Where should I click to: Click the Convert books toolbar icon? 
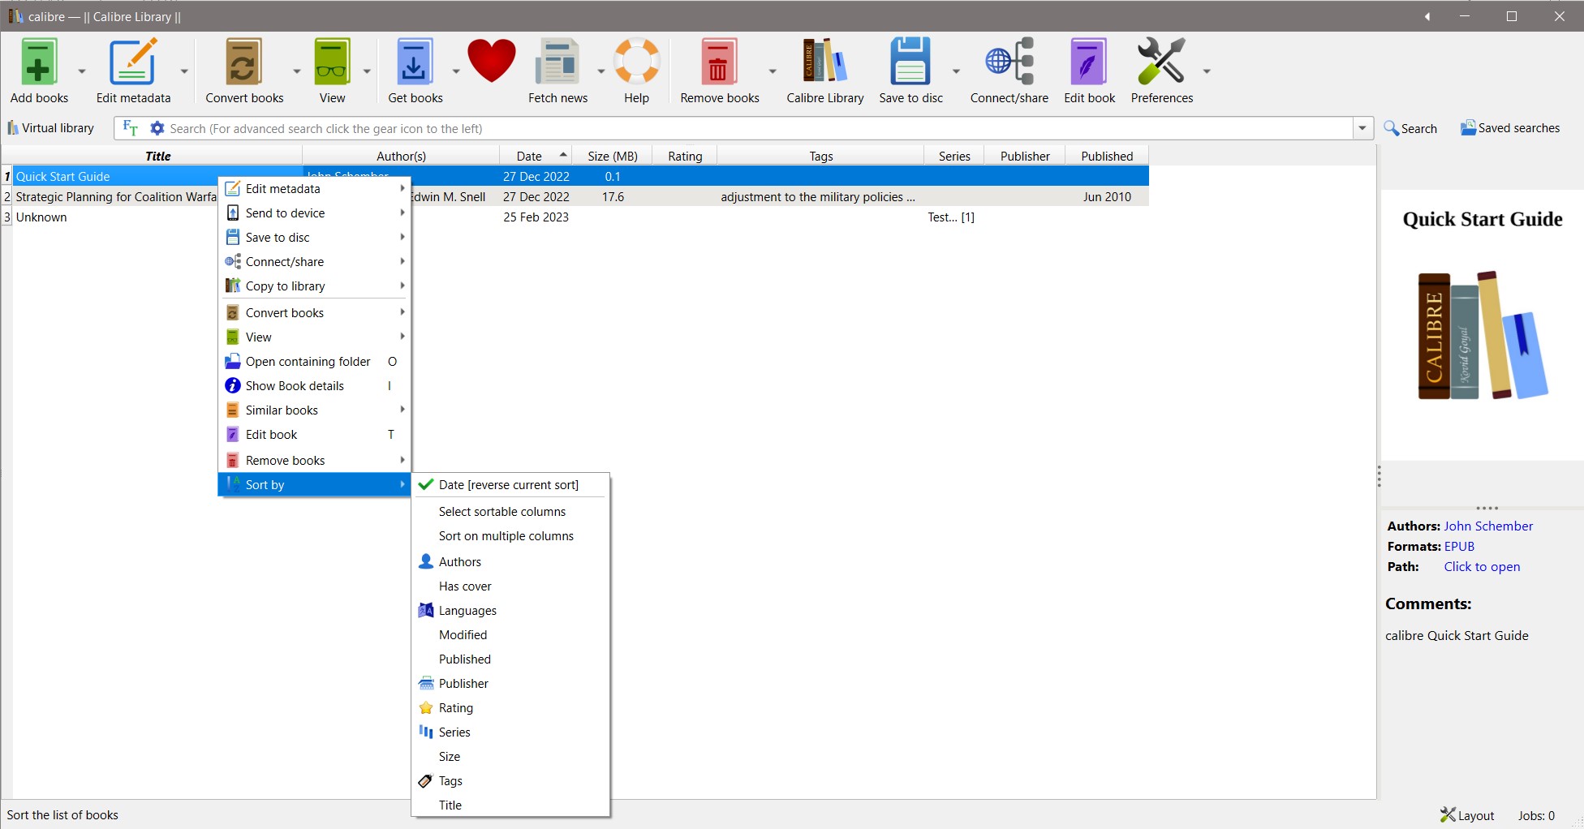(244, 62)
